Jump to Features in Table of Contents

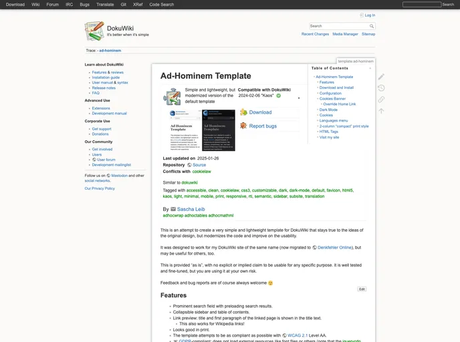326,82
